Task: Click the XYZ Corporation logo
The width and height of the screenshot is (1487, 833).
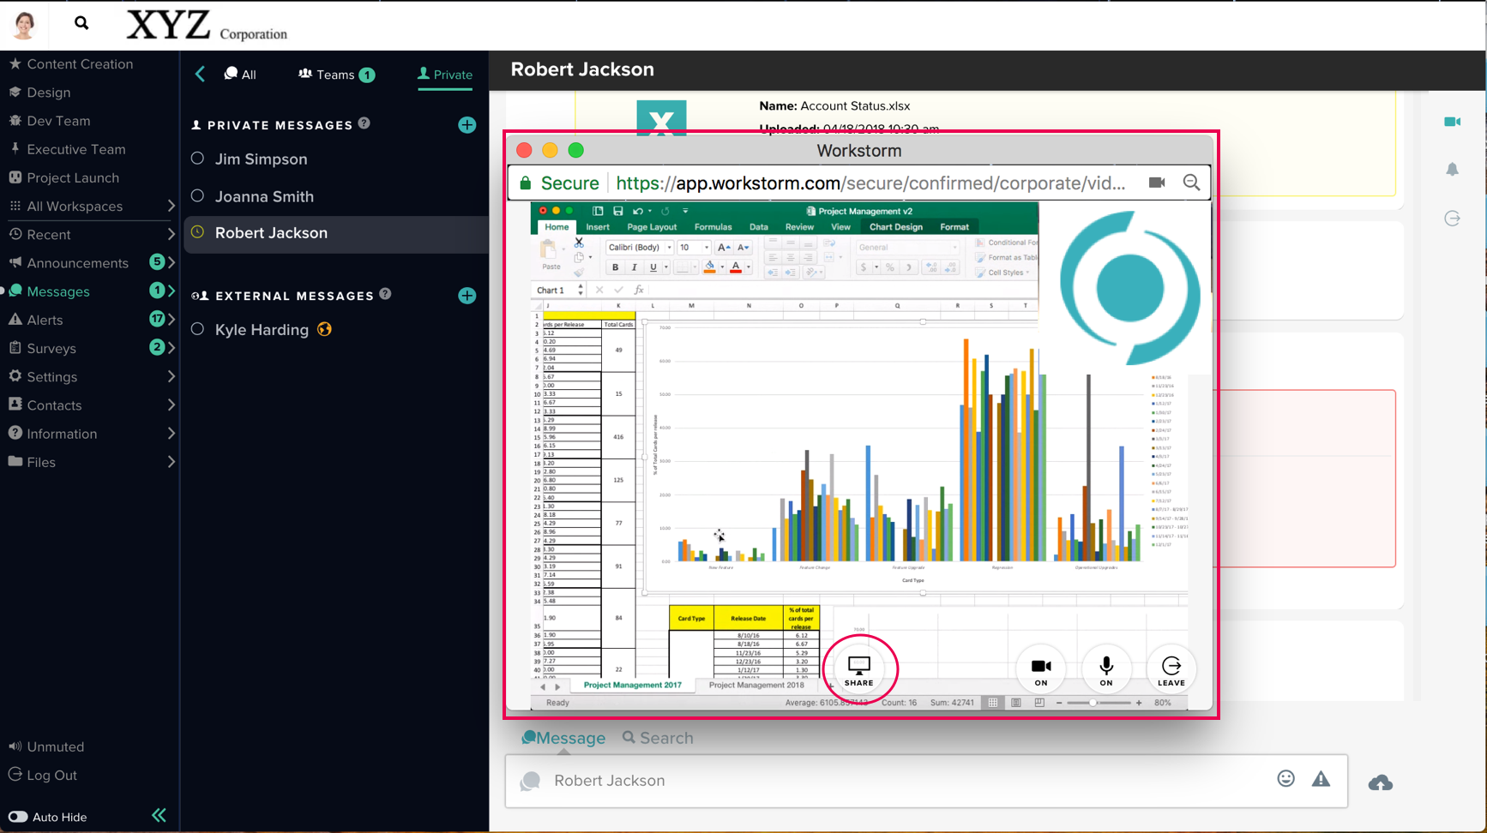Action: tap(207, 25)
